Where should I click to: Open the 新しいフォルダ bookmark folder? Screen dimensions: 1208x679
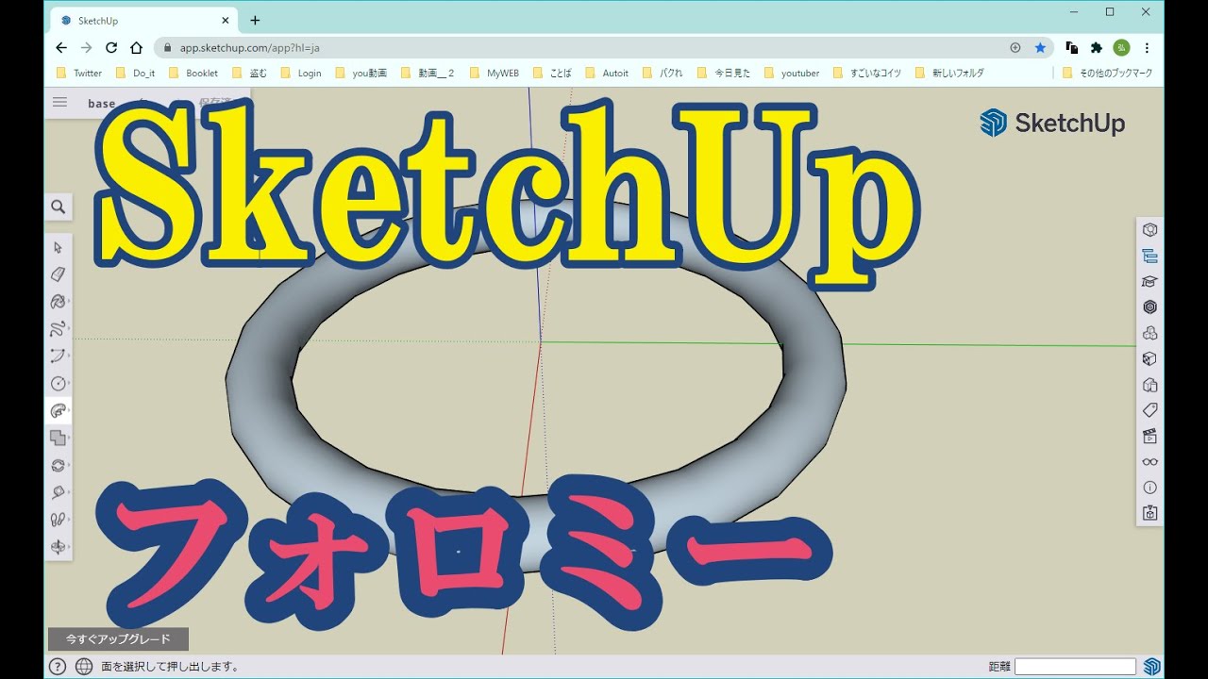949,73
